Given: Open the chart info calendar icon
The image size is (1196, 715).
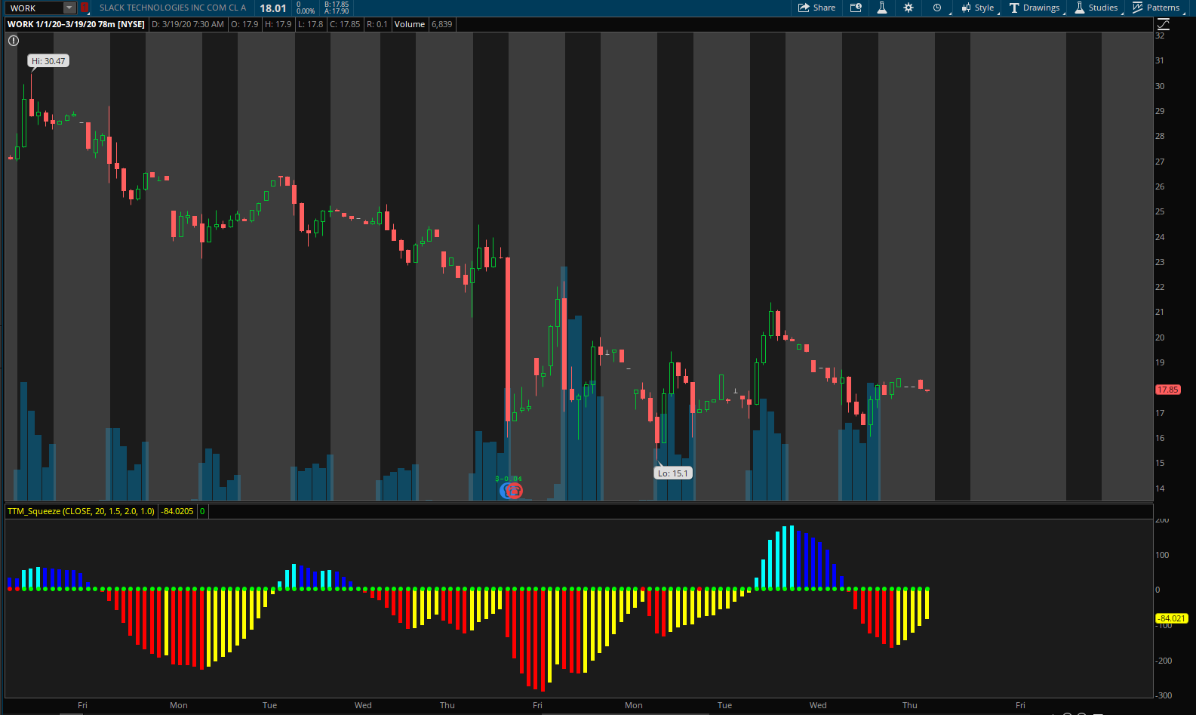Looking at the screenshot, I should click(856, 8).
